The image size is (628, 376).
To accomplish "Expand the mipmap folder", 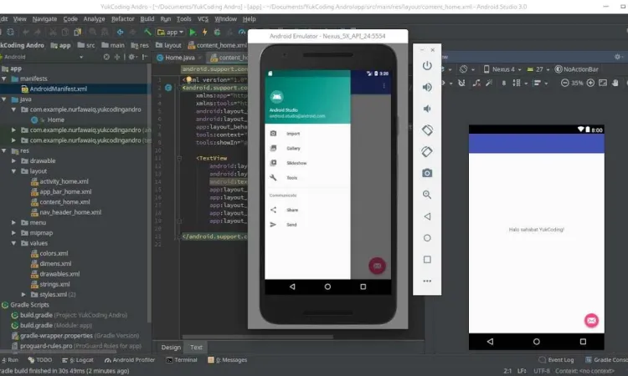I will [x=13, y=232].
